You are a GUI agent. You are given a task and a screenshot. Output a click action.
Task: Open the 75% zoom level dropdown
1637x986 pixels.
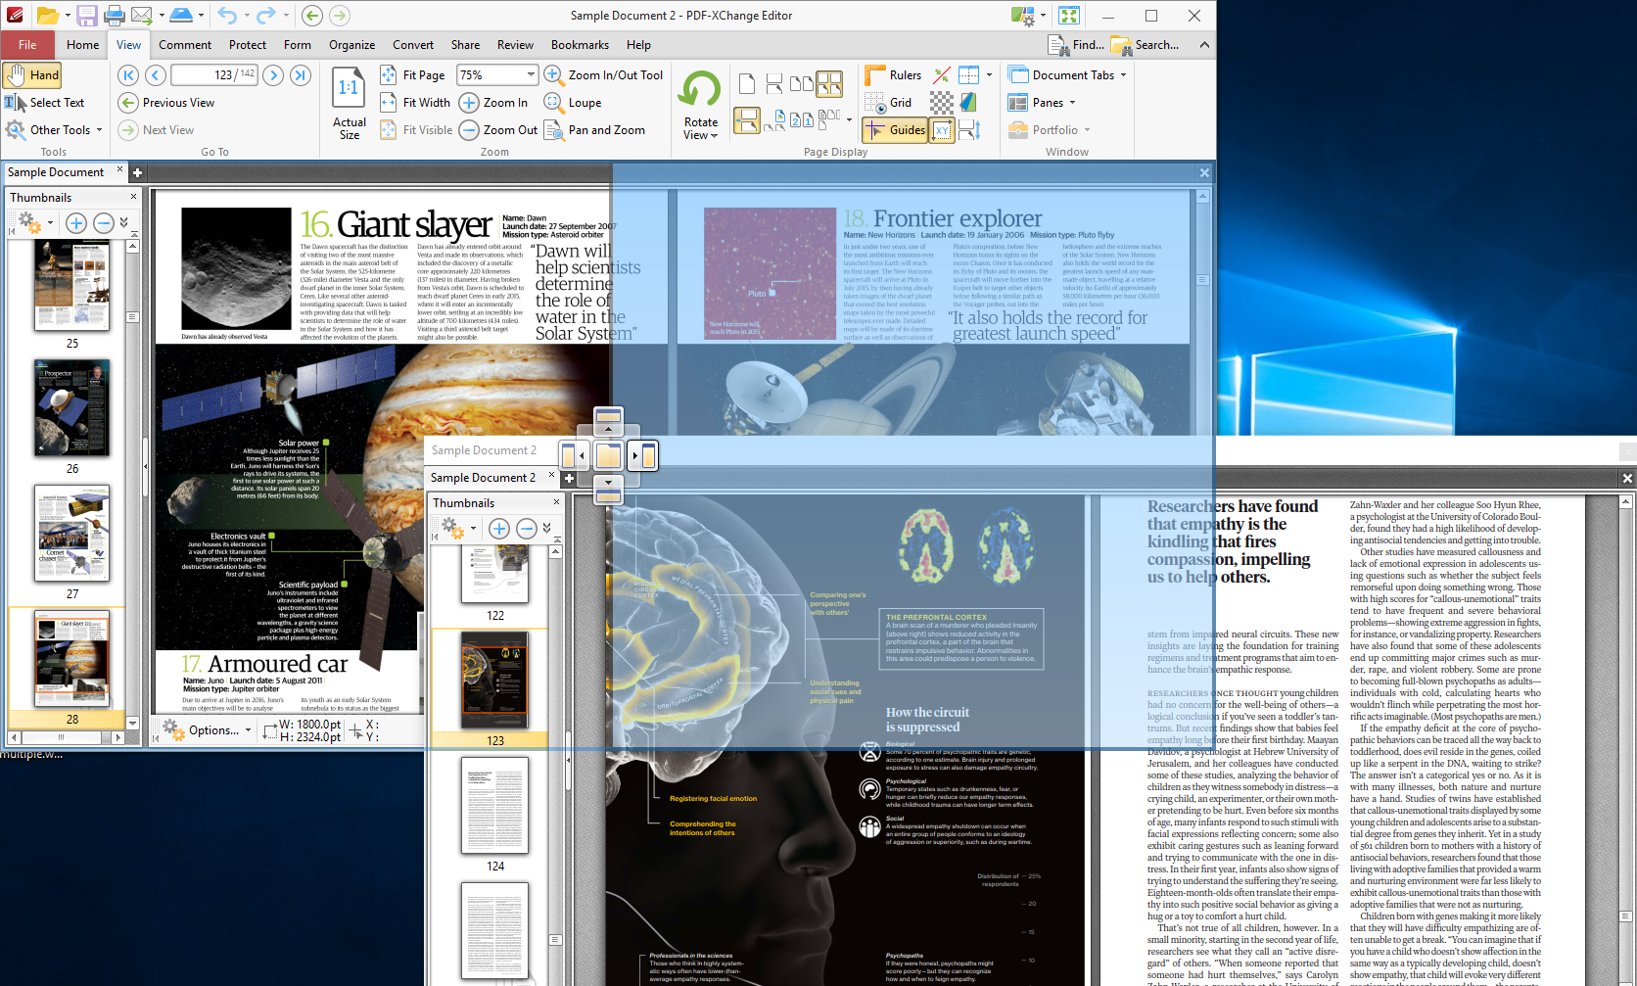[531, 74]
